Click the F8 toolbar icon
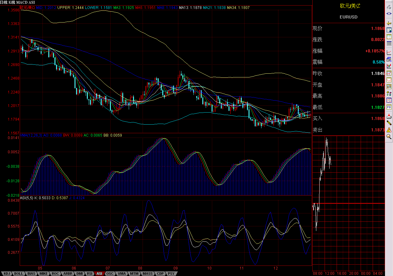 tap(389, 107)
